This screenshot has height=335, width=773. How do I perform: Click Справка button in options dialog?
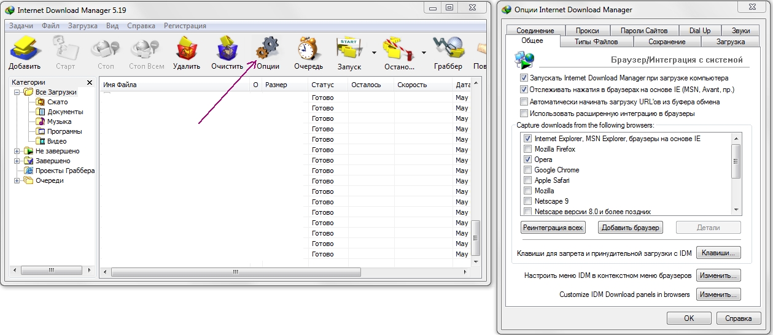click(739, 318)
